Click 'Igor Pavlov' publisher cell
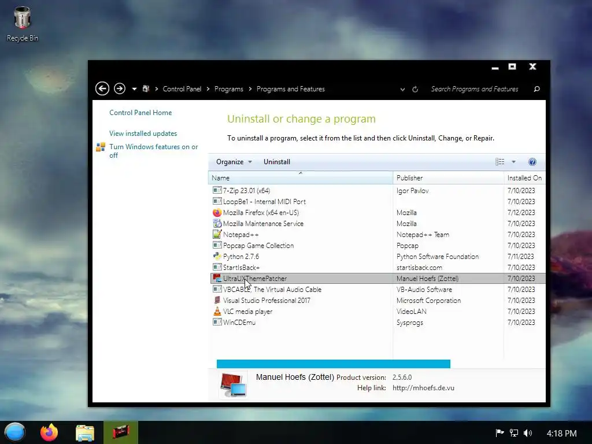 click(x=412, y=191)
